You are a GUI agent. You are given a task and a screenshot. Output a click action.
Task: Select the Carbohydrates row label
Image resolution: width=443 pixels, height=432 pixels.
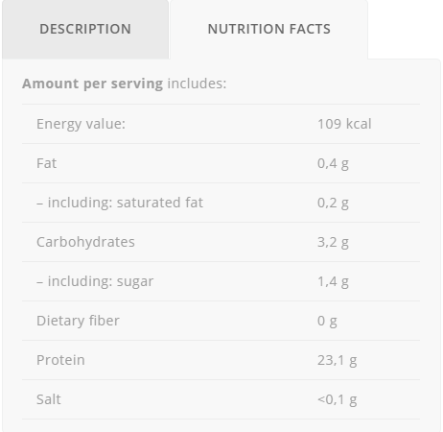(85, 242)
